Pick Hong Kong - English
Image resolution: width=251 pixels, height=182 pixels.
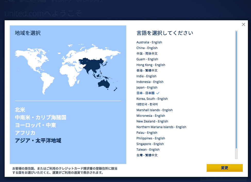pos(151,65)
